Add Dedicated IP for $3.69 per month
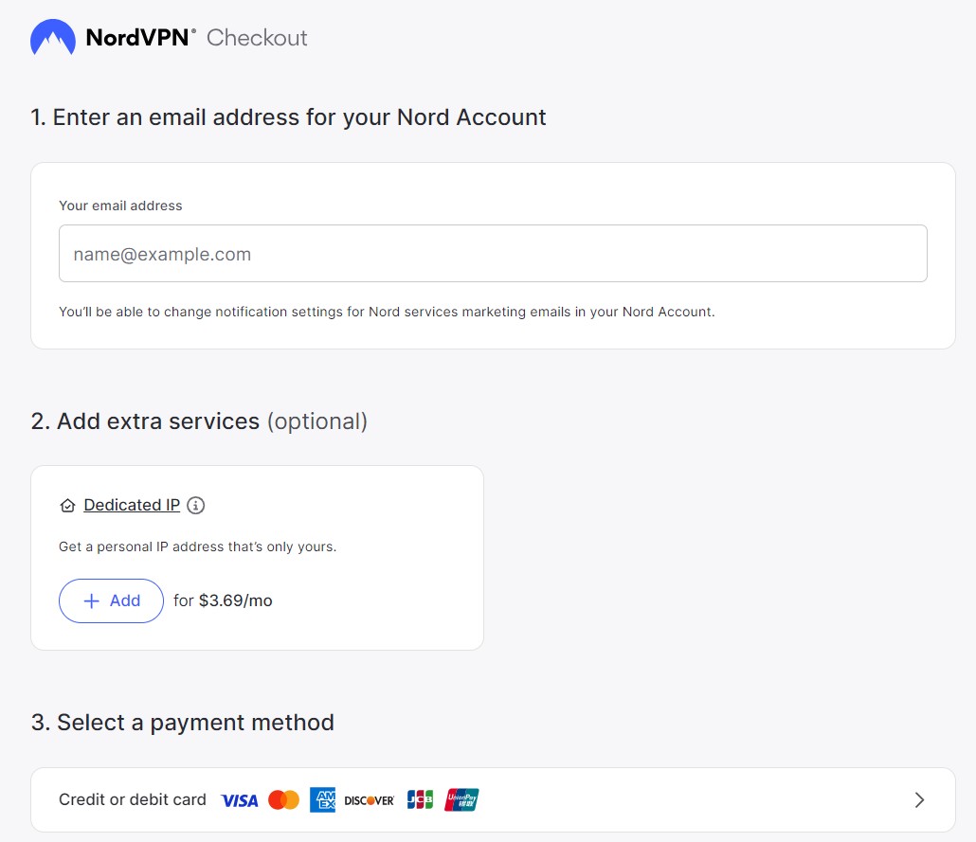 (111, 600)
